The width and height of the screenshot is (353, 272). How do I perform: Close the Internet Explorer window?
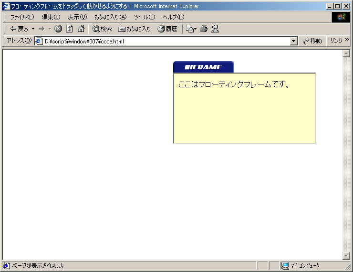[x=346, y=6]
